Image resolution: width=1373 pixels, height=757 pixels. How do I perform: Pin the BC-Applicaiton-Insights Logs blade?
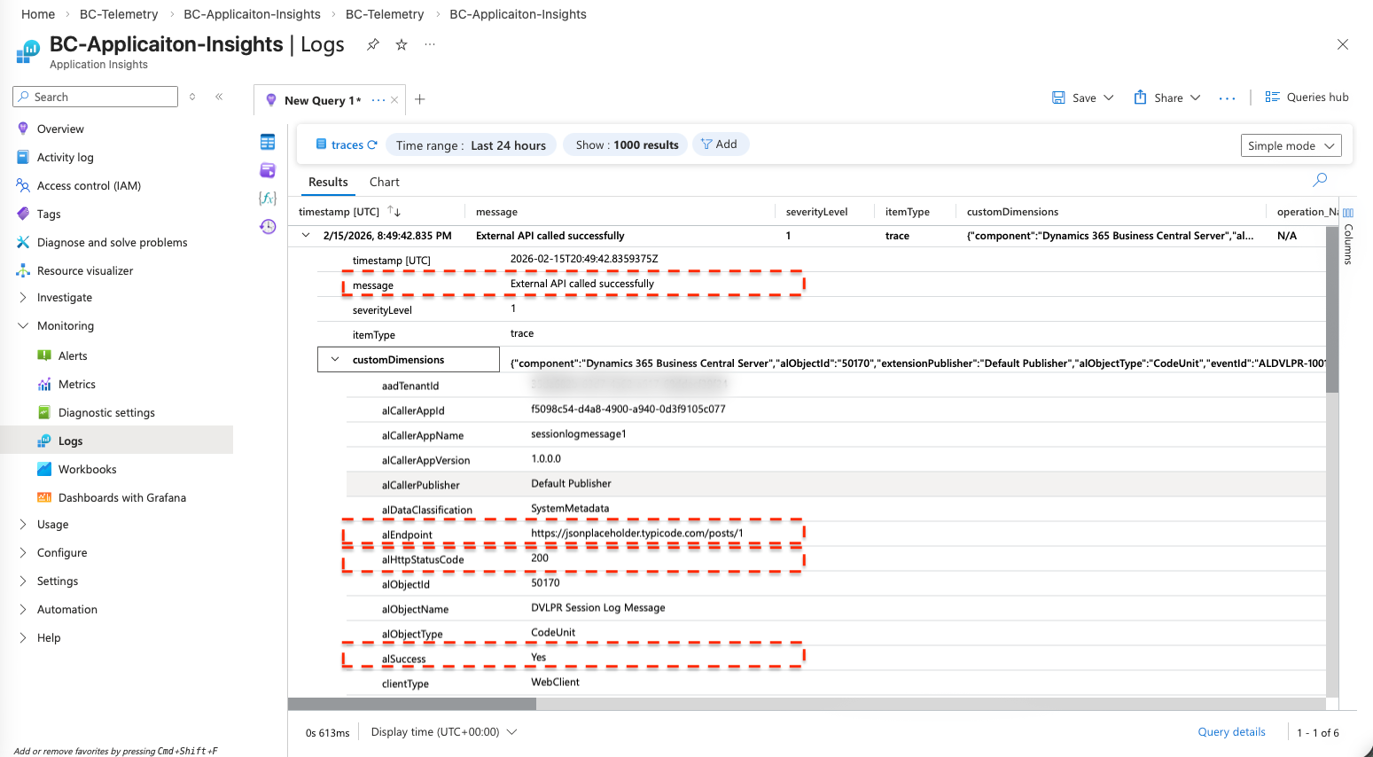(373, 44)
